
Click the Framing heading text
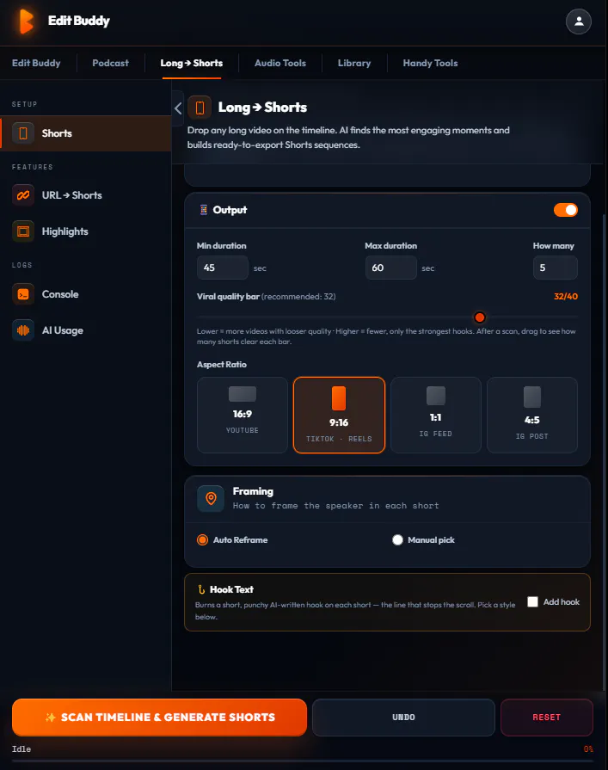point(253,491)
